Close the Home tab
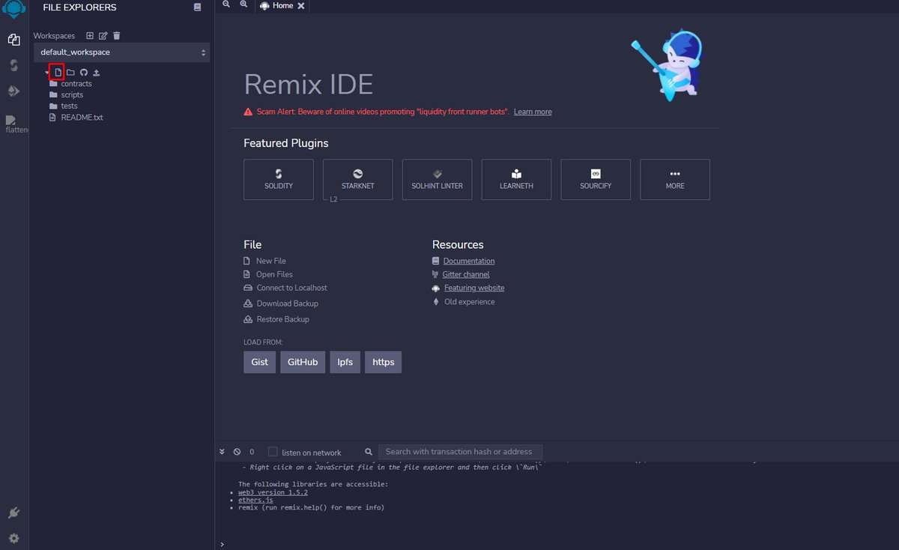899x550 pixels. (301, 5)
